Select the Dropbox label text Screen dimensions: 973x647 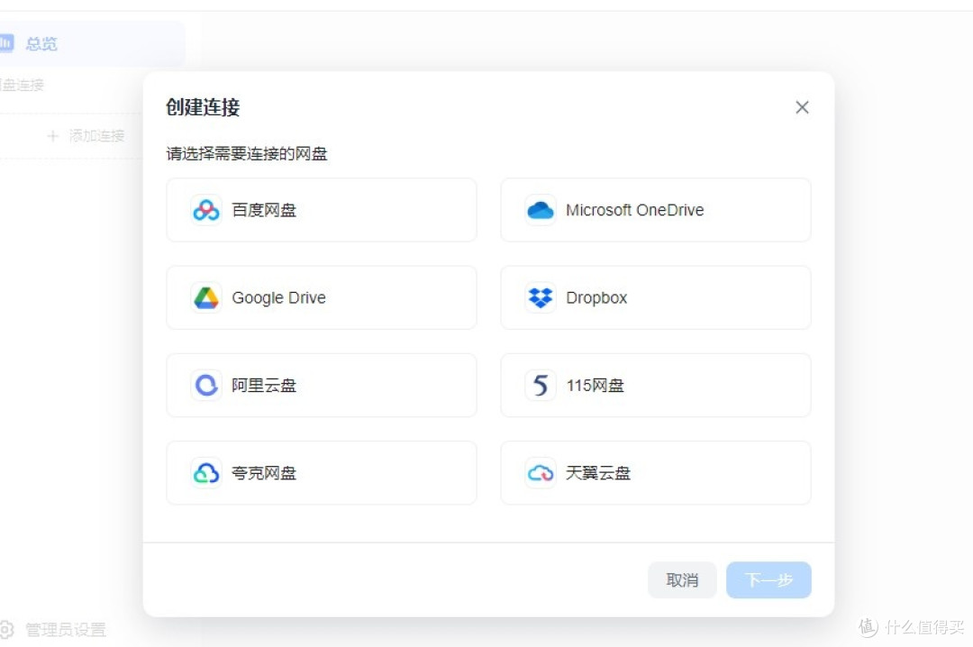(x=596, y=298)
